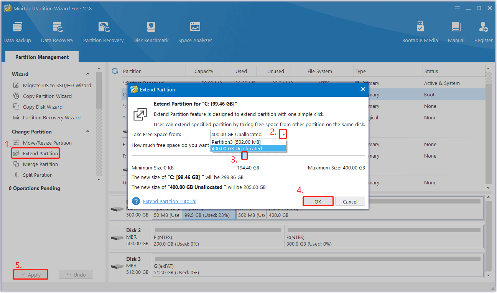Close the Extend Partition dialog
The image size is (497, 293).
(363, 89)
